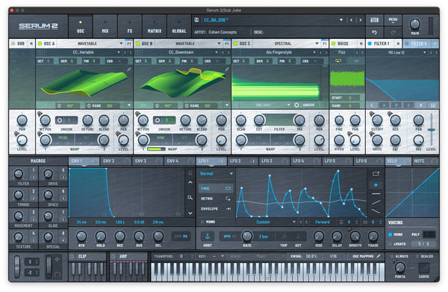This screenshot has height=292, width=448.
Task: Toggle OSC B power on/off
Action: [137, 43]
